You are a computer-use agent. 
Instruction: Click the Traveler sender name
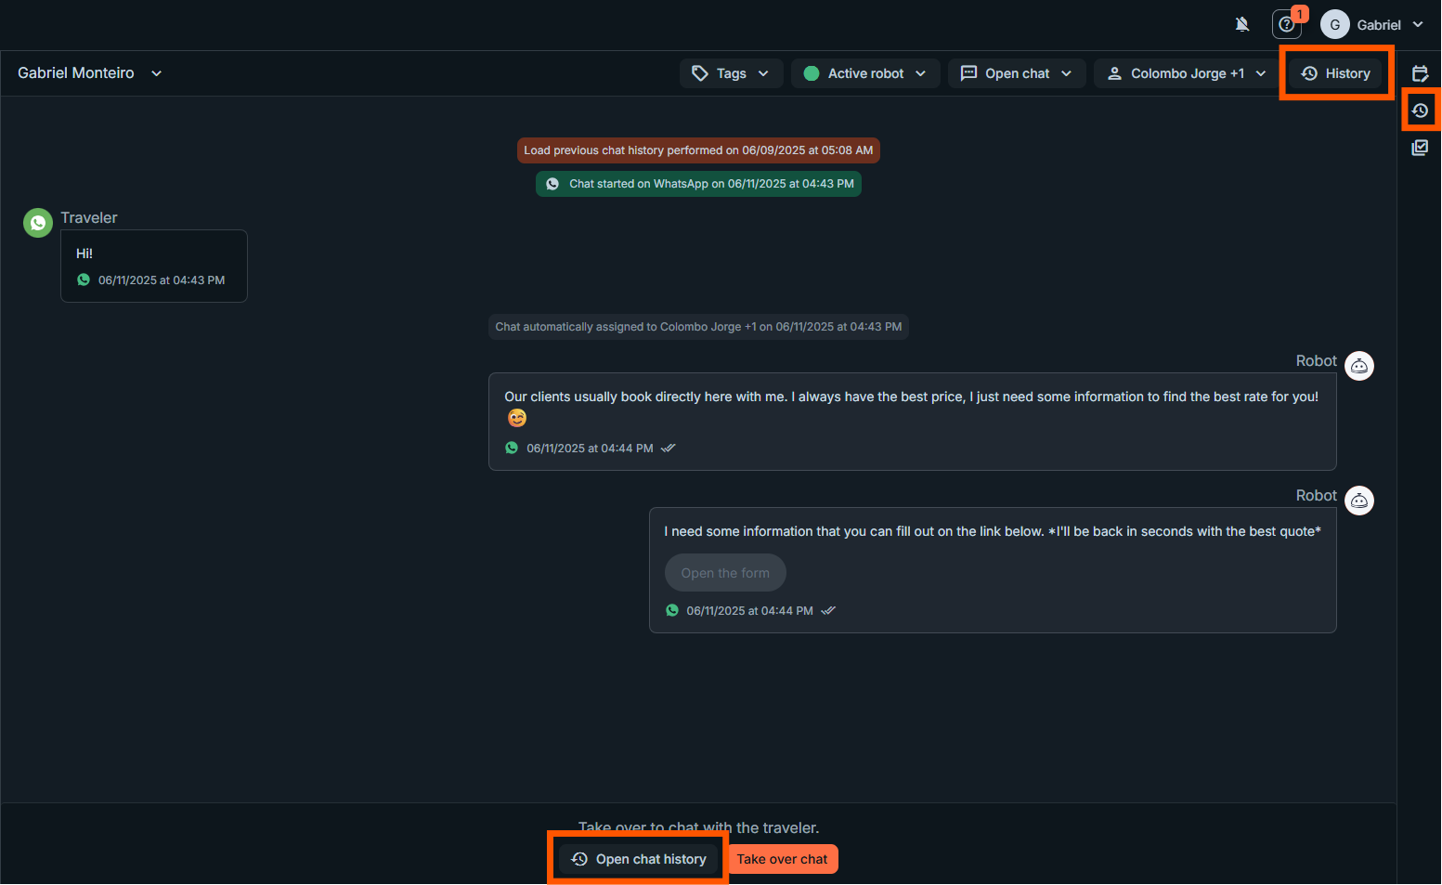click(89, 217)
